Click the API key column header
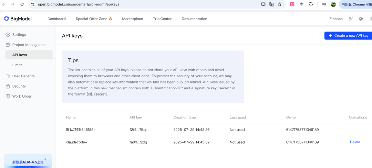Image resolution: width=372 pixels, height=168 pixels. (x=135, y=117)
